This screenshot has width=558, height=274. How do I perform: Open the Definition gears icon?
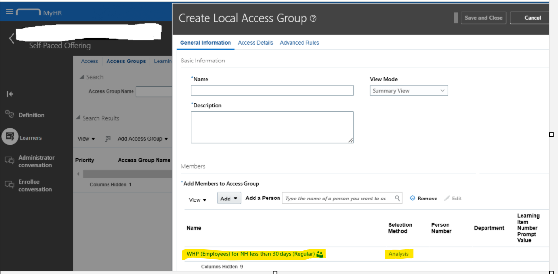[10, 114]
